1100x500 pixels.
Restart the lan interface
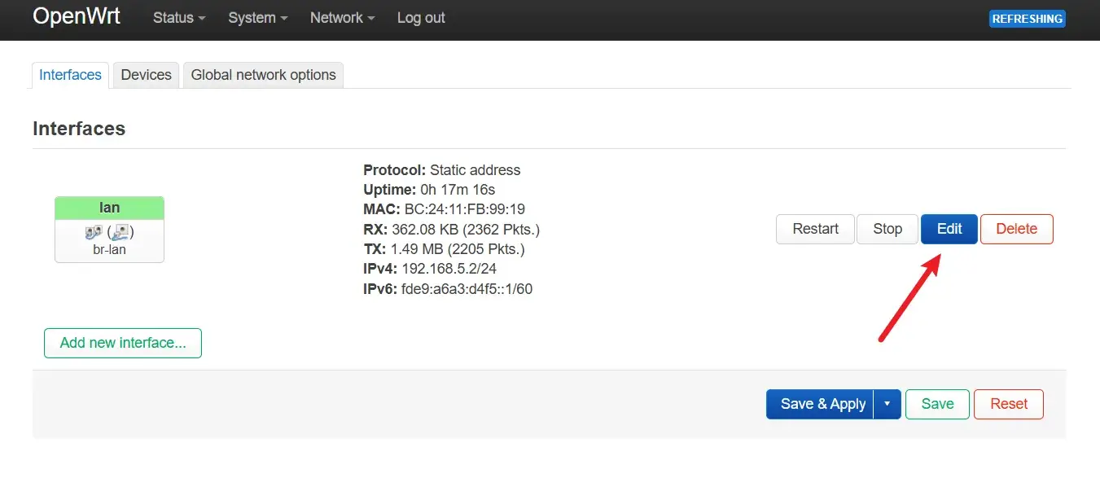[x=815, y=229]
